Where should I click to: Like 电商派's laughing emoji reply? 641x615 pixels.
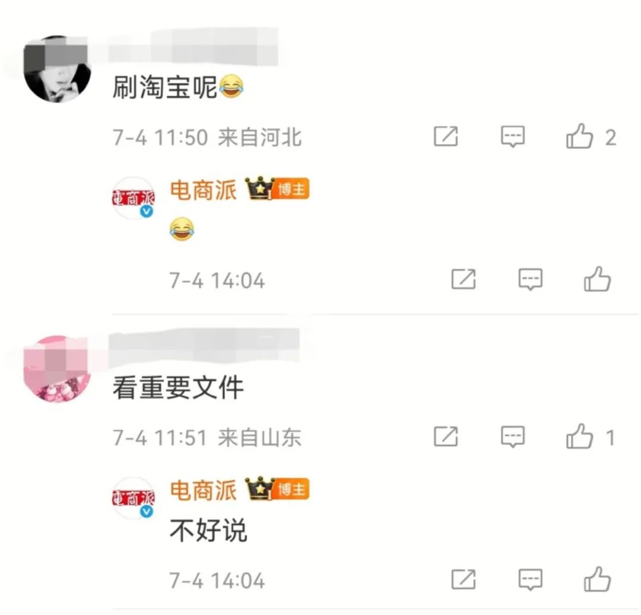(x=597, y=279)
